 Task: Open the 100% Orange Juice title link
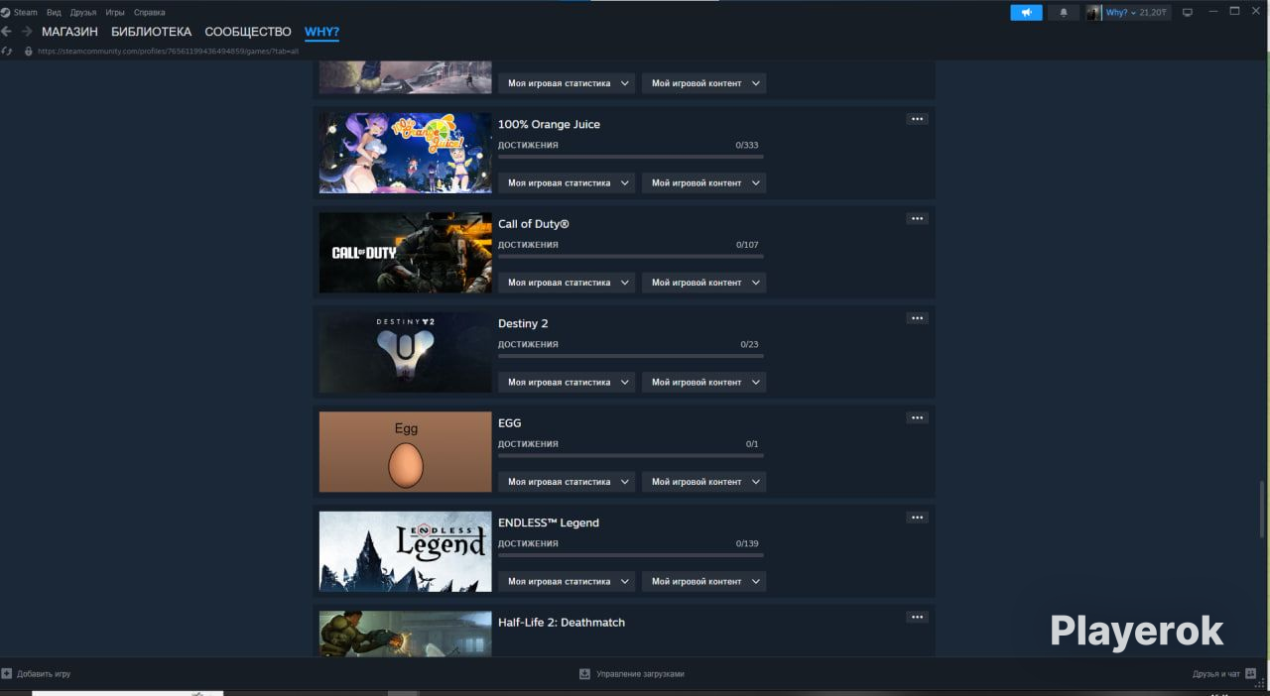click(x=549, y=124)
